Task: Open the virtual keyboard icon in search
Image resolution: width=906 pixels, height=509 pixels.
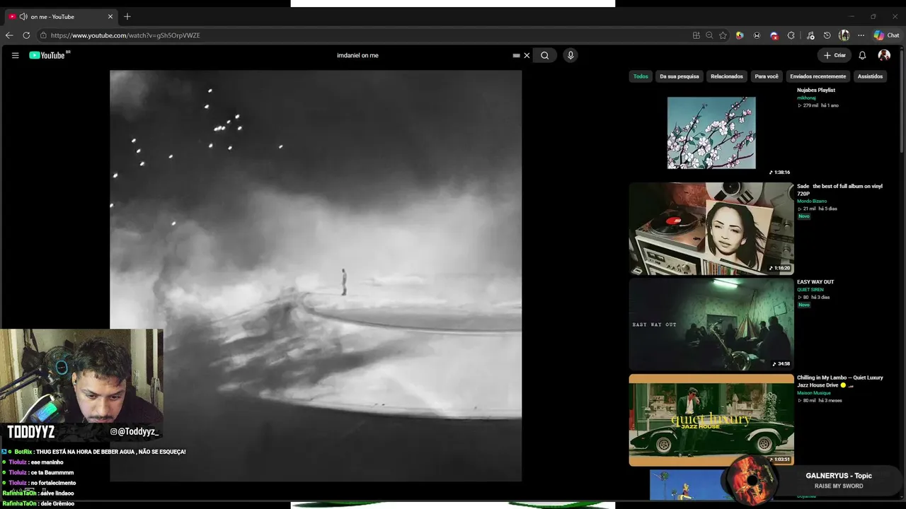Action: click(x=516, y=55)
